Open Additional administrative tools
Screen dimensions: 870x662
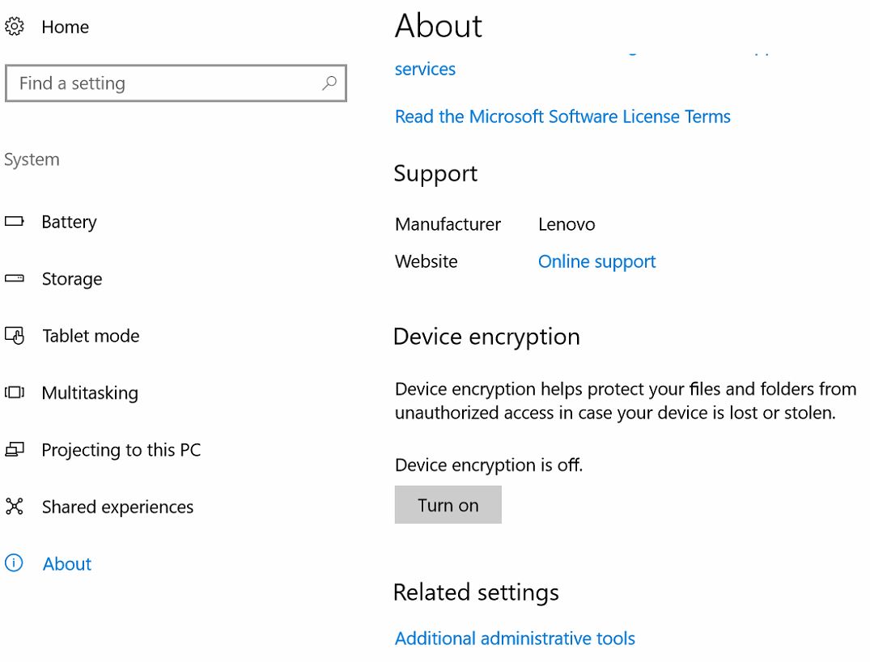515,639
